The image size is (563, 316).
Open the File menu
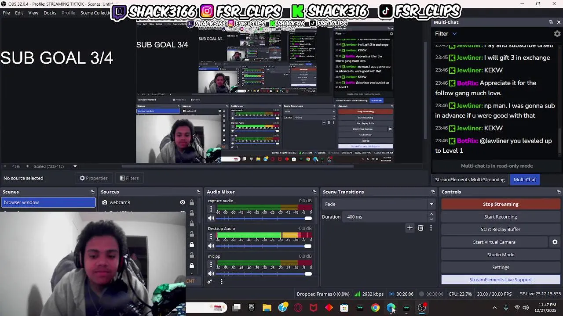pyautogui.click(x=7, y=13)
